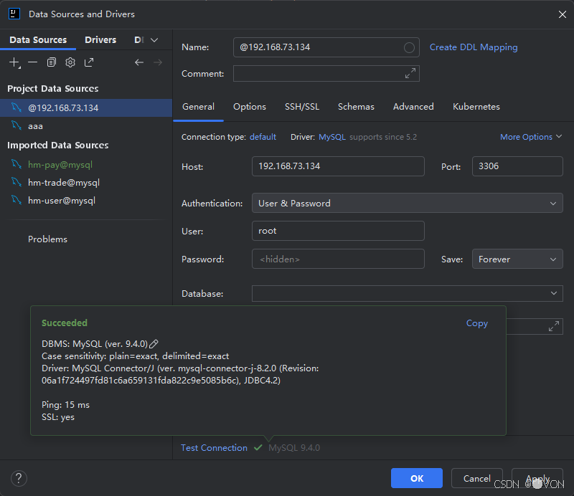
Task: Select hm-pay@mysql data source
Action: click(86, 165)
